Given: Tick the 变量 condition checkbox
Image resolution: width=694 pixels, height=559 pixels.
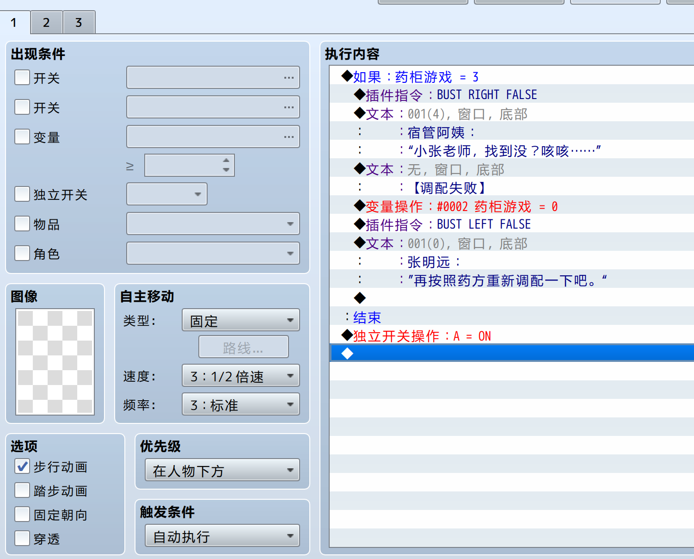Looking at the screenshot, I should 22,137.
